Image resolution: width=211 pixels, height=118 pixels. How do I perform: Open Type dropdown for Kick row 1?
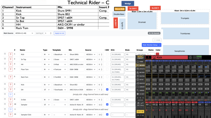pos(47,55)
